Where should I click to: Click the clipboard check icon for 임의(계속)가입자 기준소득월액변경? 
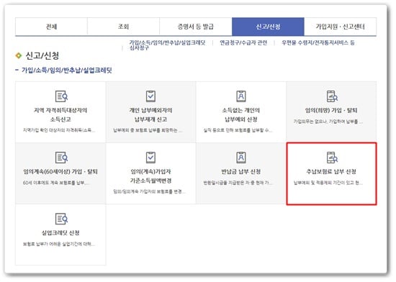pos(150,158)
